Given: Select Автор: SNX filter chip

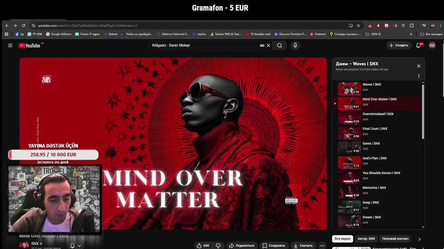Looking at the screenshot, I should (366, 239).
